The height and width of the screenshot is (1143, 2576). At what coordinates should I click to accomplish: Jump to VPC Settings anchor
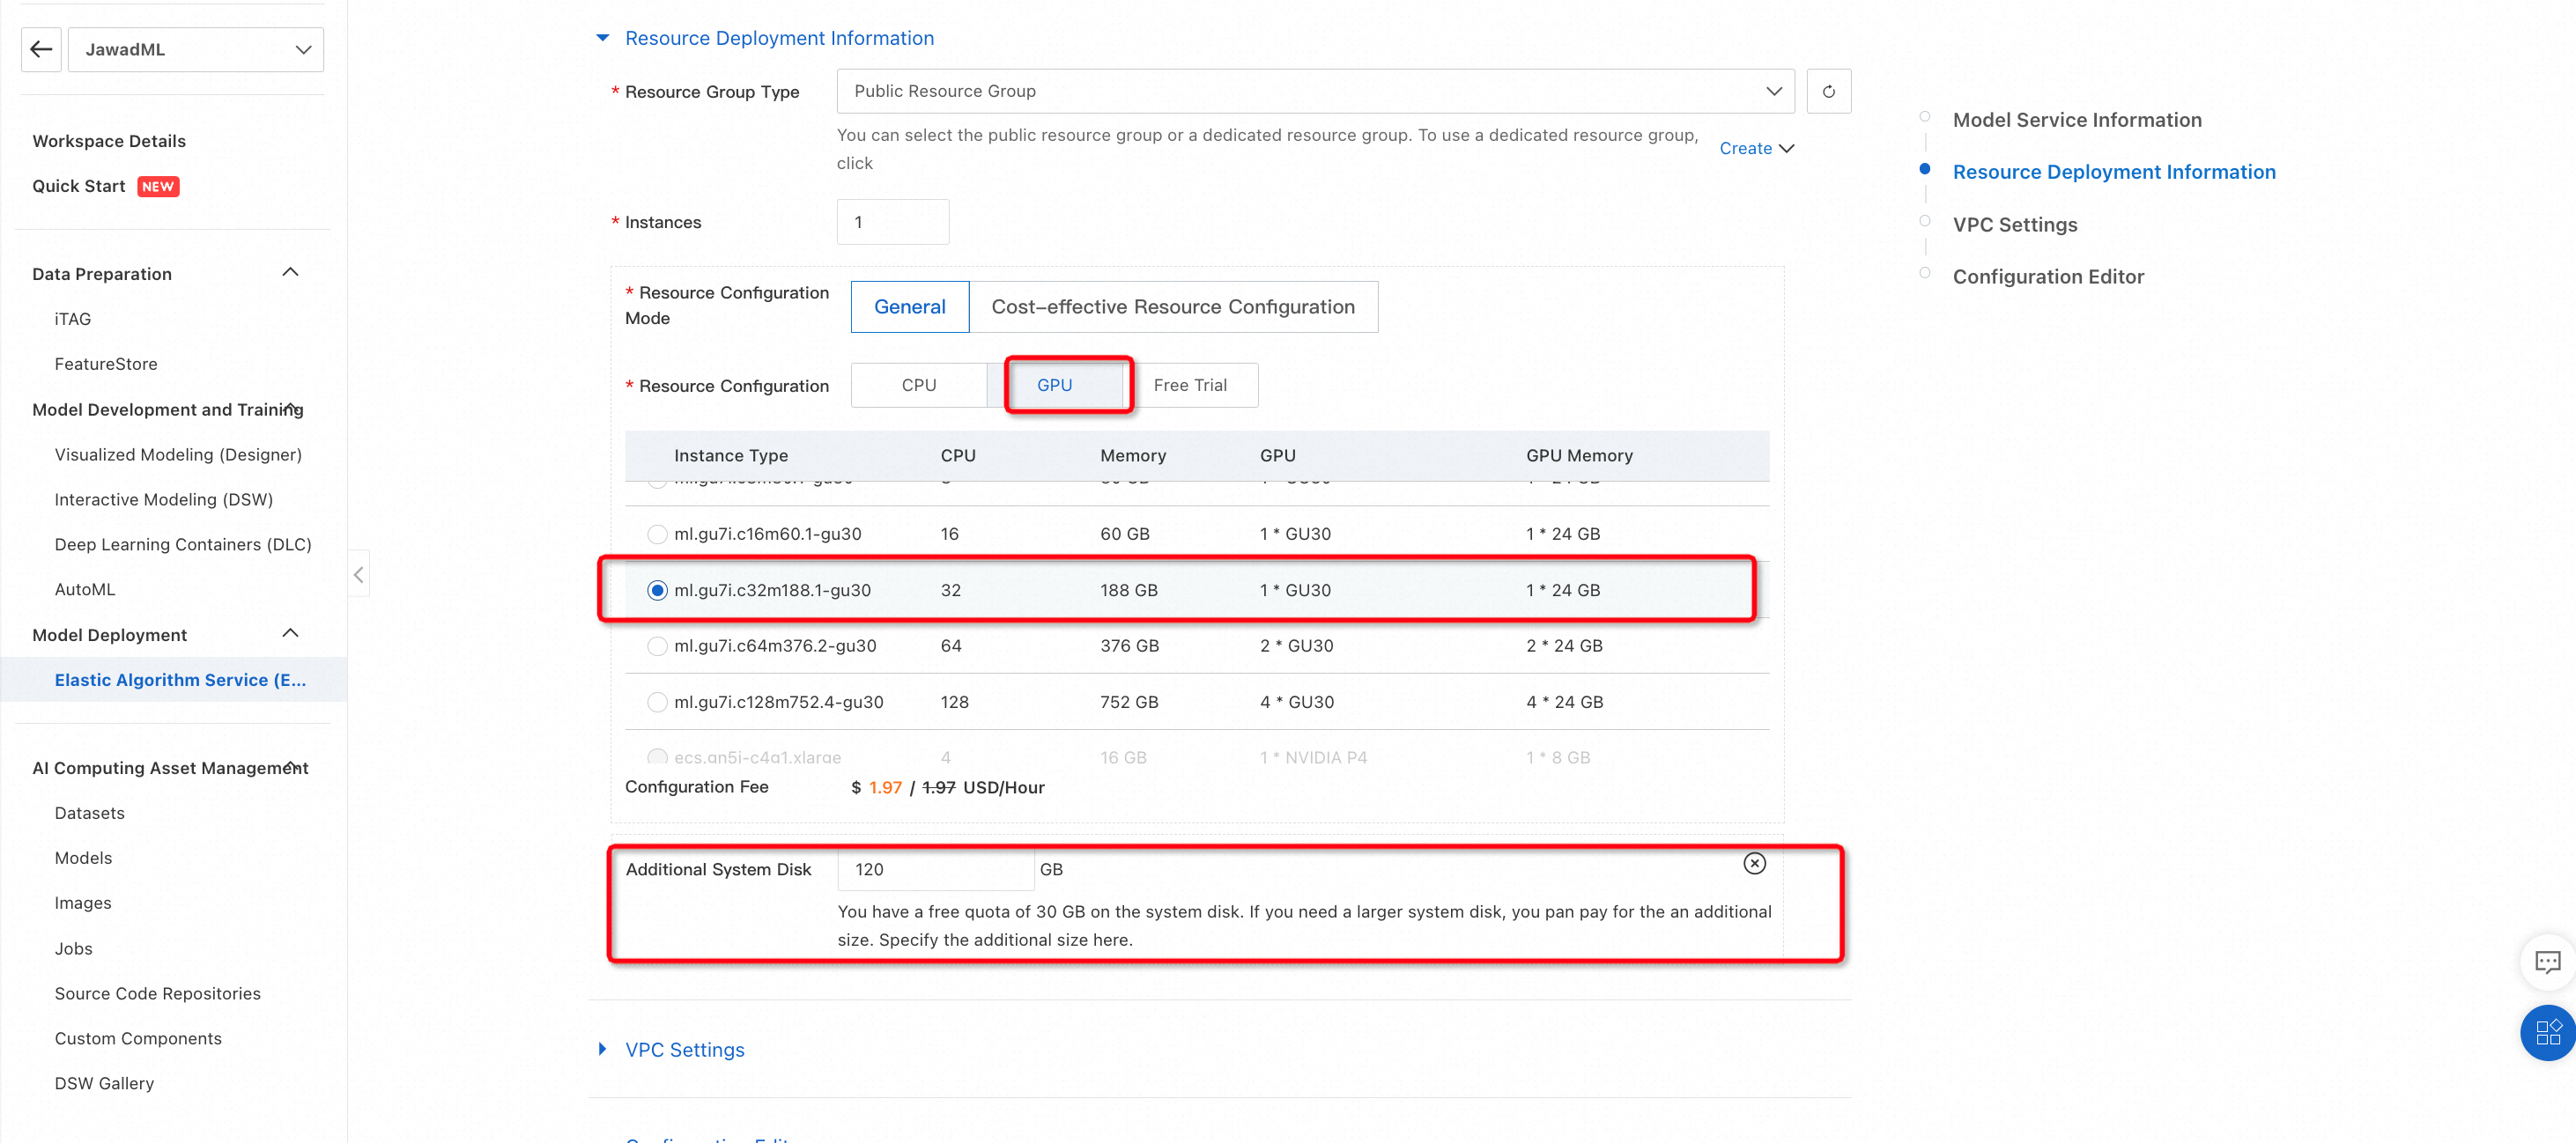[2014, 225]
